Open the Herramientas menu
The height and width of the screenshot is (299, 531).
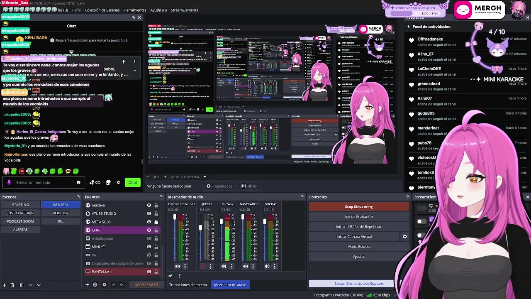[x=135, y=10]
